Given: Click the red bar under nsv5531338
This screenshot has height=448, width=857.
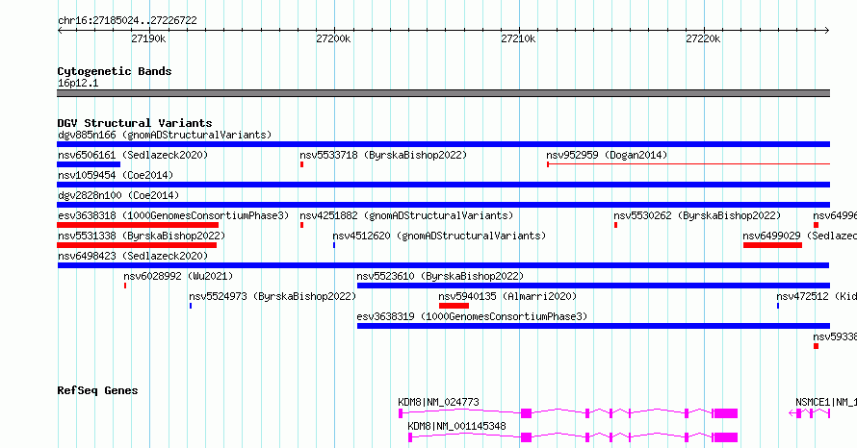Looking at the screenshot, I should (137, 245).
